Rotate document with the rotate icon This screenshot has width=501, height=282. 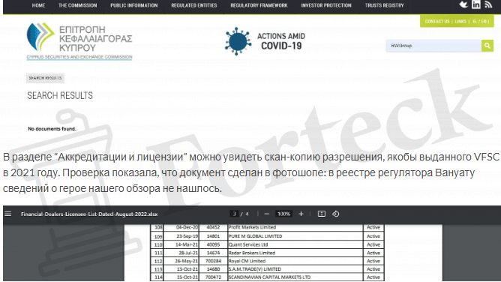coord(335,214)
